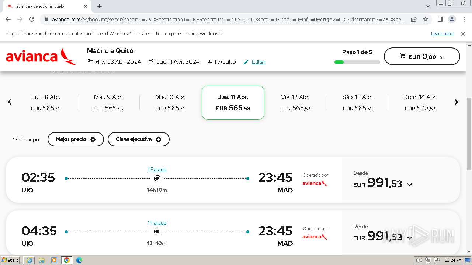472x265 pixels.
Task: Click the Avianca logo in the header
Action: 41,56
